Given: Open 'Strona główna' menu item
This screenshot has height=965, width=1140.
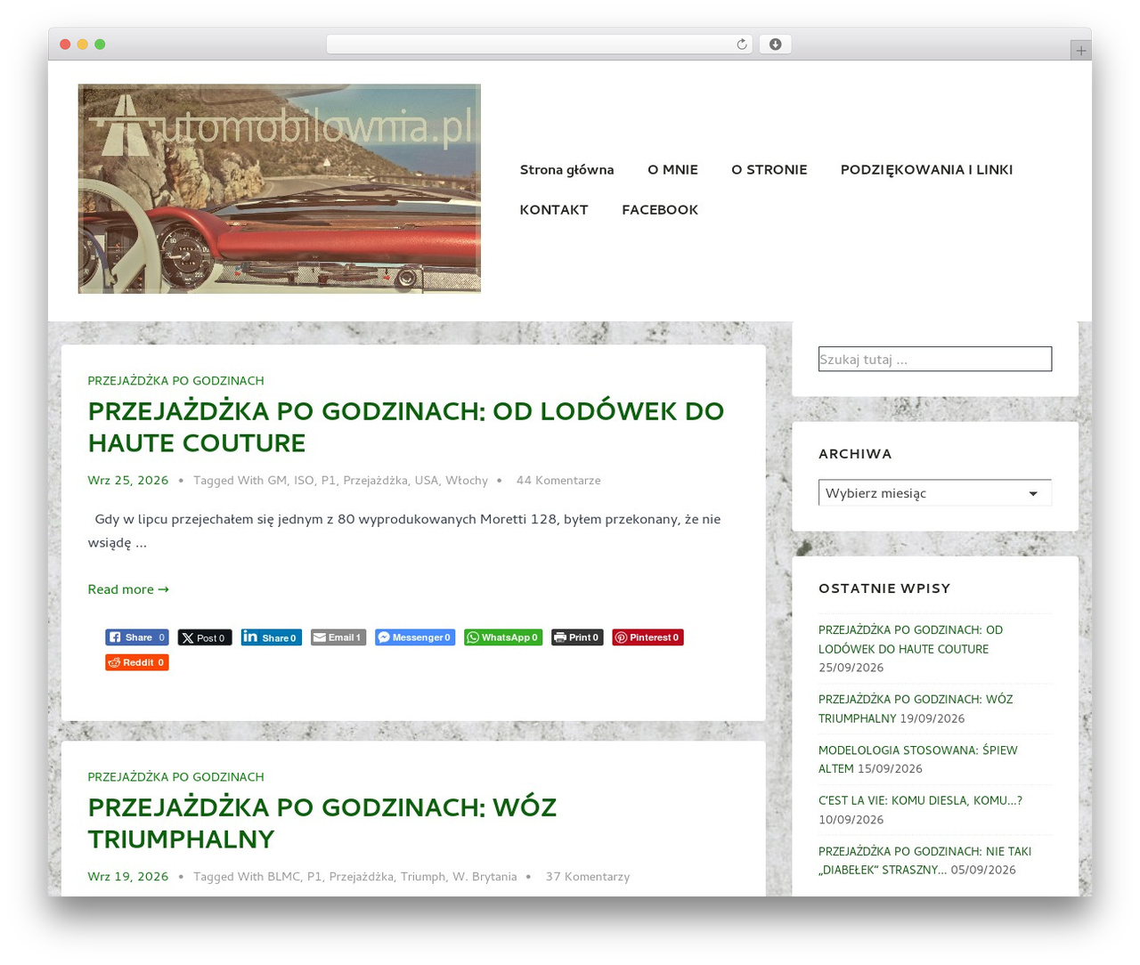Looking at the screenshot, I should pos(566,169).
